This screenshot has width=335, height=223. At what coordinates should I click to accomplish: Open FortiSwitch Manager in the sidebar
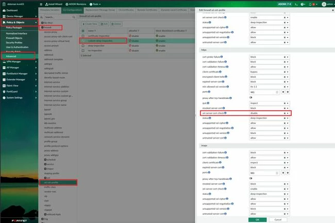pos(17,74)
